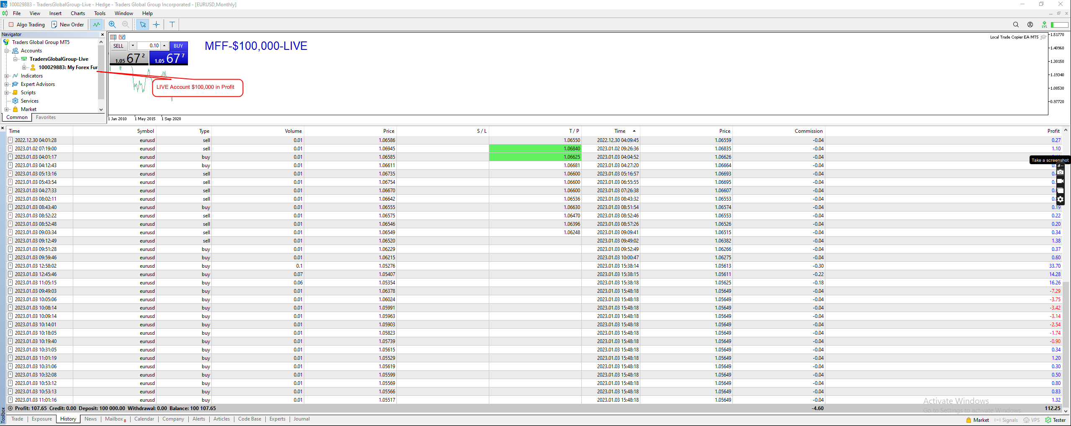Toggle Algo Trading on or off
1071x426 pixels.
click(27, 25)
